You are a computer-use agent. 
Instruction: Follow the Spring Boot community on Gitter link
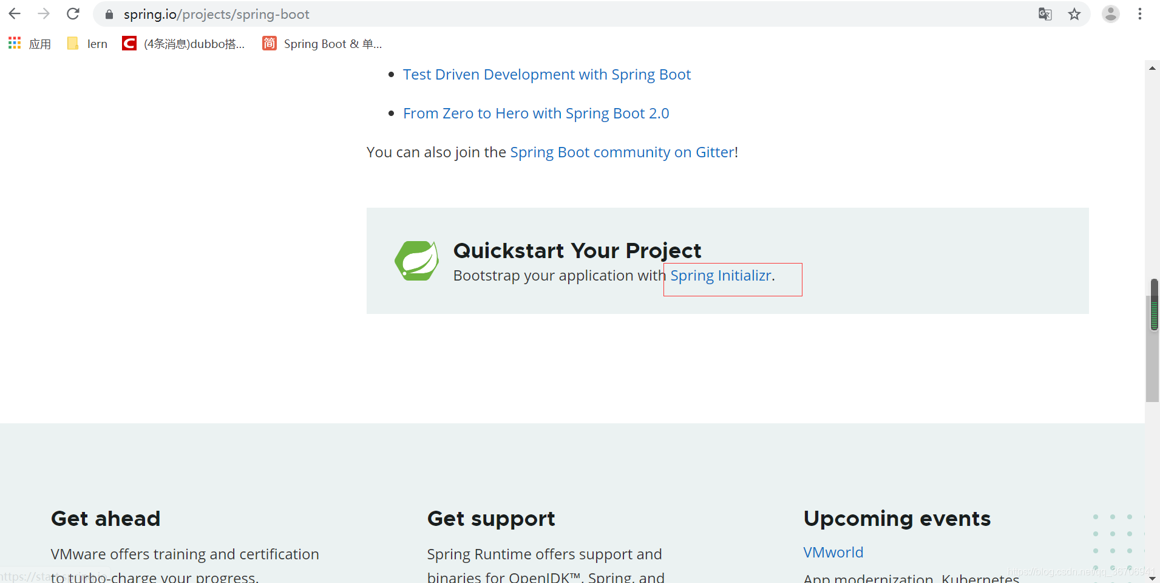pos(622,152)
